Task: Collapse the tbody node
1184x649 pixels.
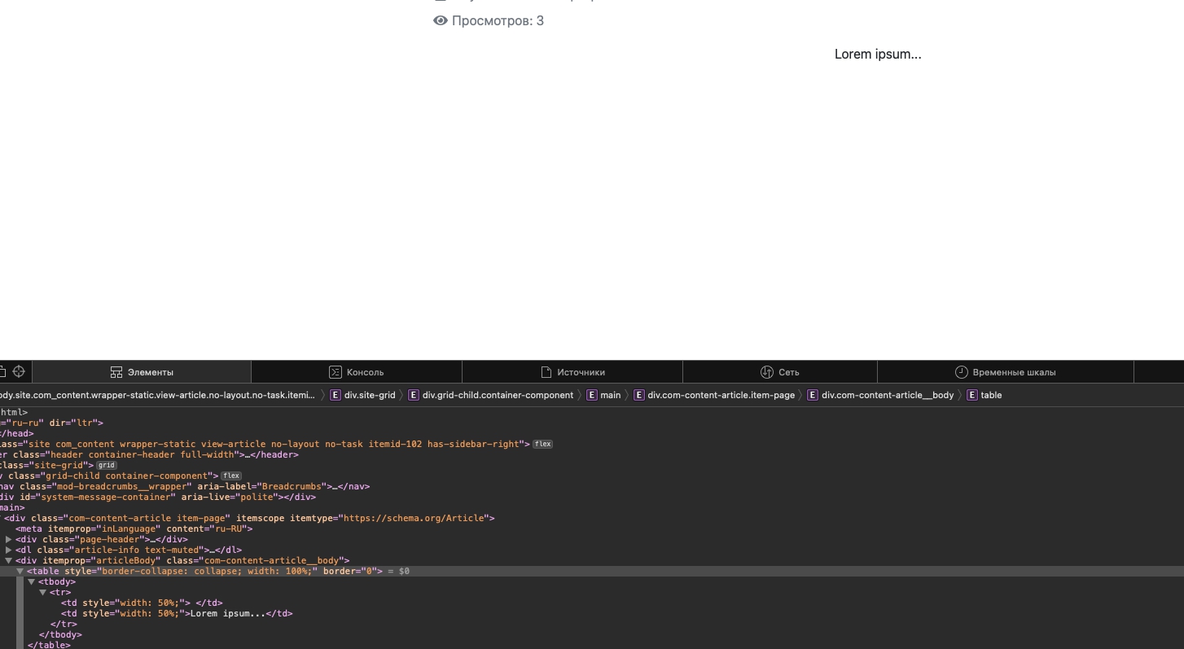Action: click(32, 582)
